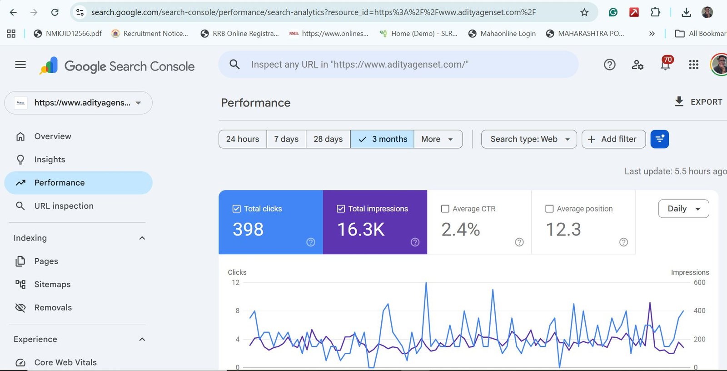Image resolution: width=727 pixels, height=371 pixels.
Task: Click the Add filter button
Action: click(x=613, y=139)
